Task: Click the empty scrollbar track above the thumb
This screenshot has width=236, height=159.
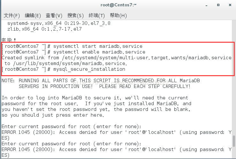Action: point(234,78)
